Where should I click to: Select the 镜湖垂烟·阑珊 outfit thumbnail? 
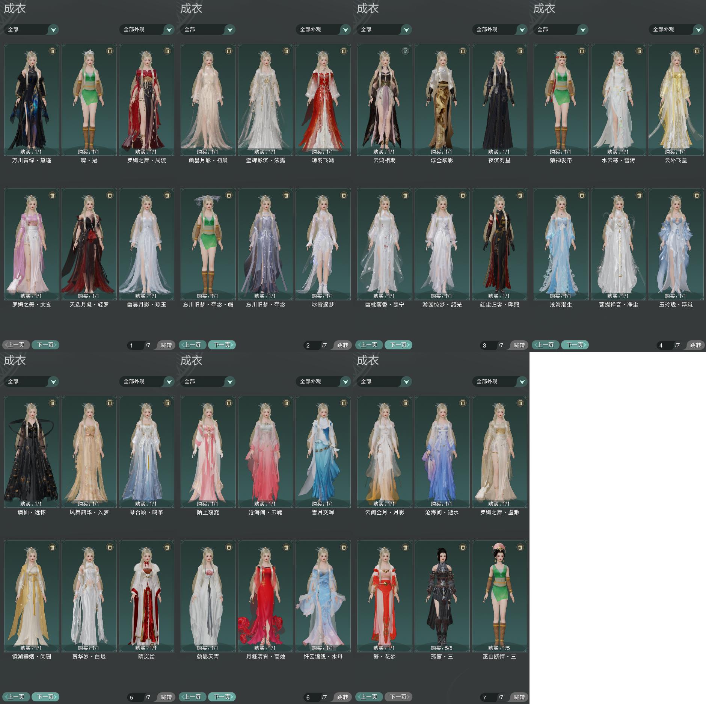32,596
